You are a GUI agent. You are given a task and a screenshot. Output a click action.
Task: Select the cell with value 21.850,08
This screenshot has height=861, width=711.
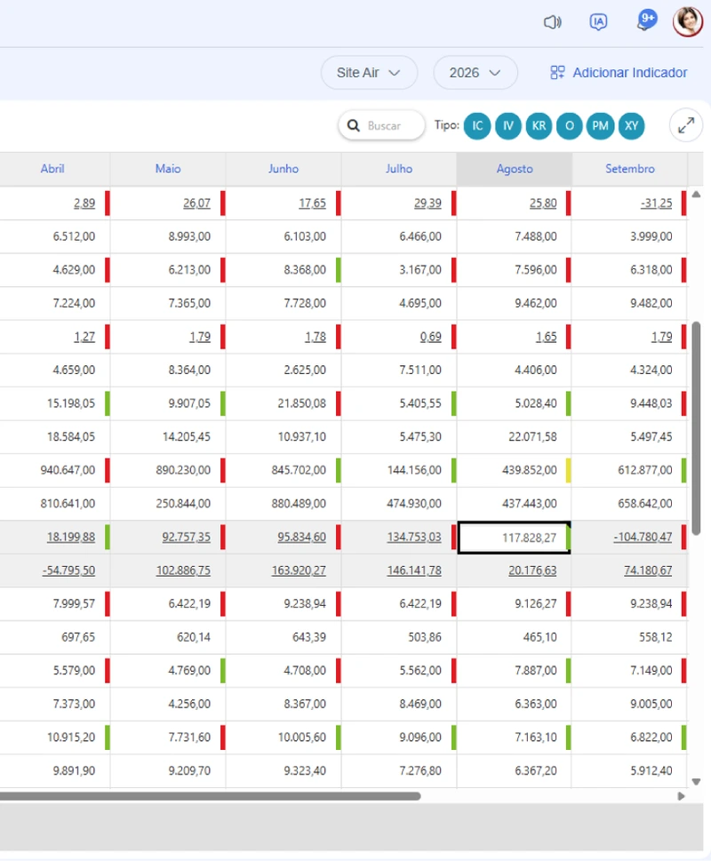[x=284, y=403]
